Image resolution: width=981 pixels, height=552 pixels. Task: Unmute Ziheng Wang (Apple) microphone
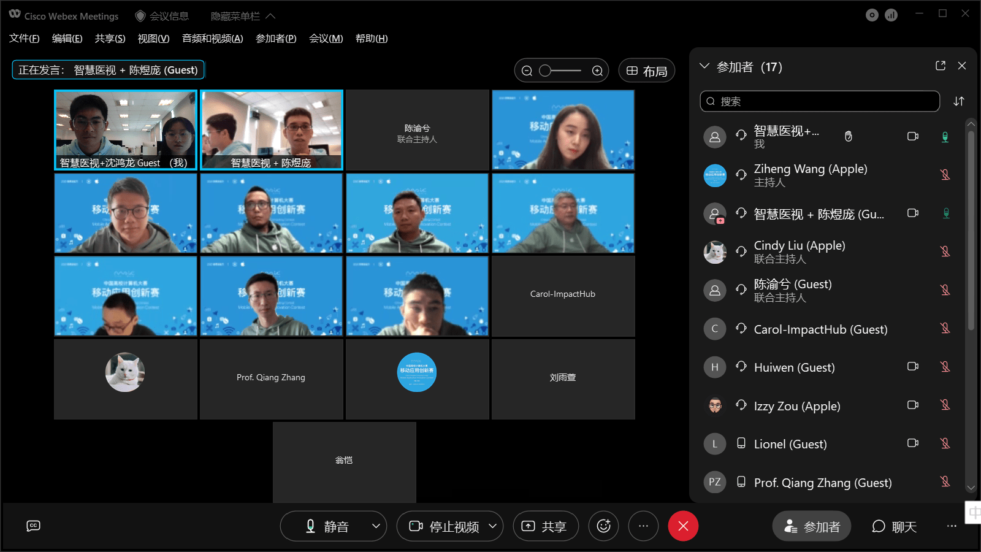[945, 175]
